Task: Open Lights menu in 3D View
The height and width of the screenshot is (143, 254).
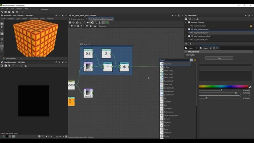Action: 18,19
